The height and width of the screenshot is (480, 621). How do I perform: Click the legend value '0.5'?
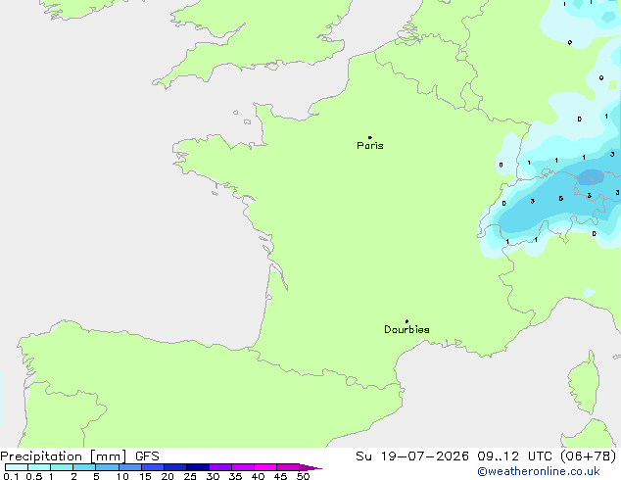click(x=34, y=476)
